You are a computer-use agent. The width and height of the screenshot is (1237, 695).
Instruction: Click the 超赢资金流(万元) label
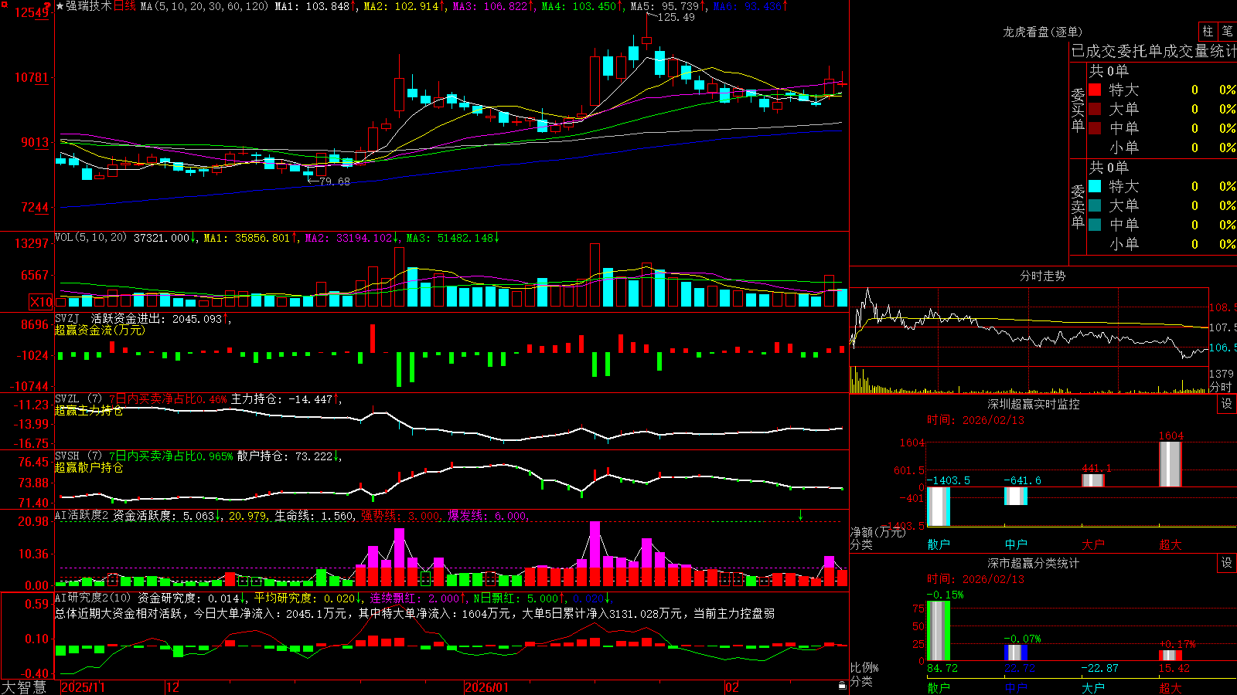100,330
